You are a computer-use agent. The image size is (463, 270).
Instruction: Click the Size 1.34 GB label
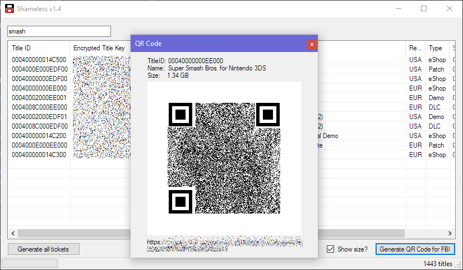tap(168, 75)
